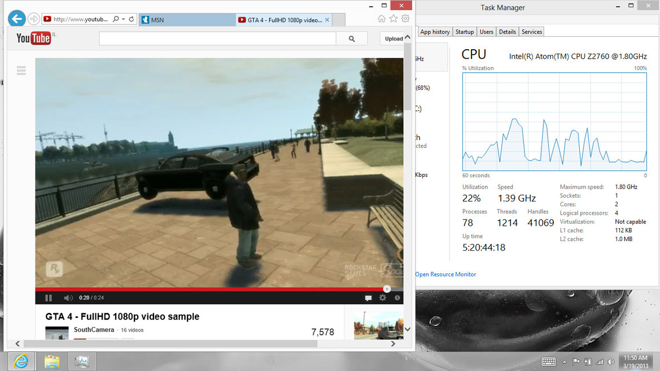This screenshot has height=371, width=660.
Task: Click the Intel(R) Atom(TM) CPU Z2760 label
Action: 578,56
